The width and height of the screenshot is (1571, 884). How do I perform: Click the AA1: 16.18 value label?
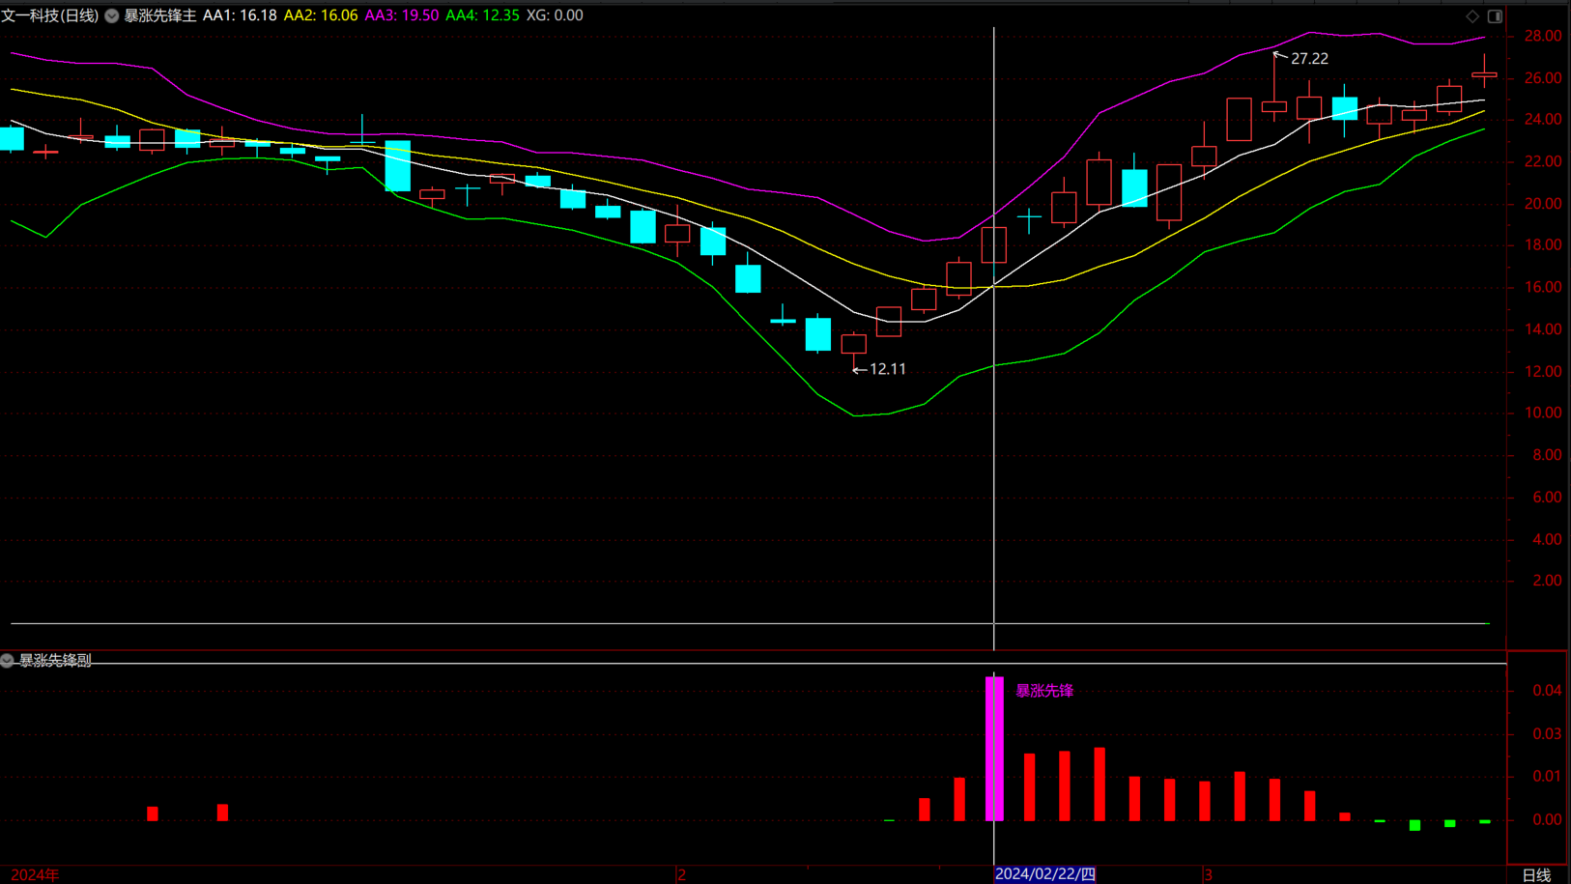(240, 15)
